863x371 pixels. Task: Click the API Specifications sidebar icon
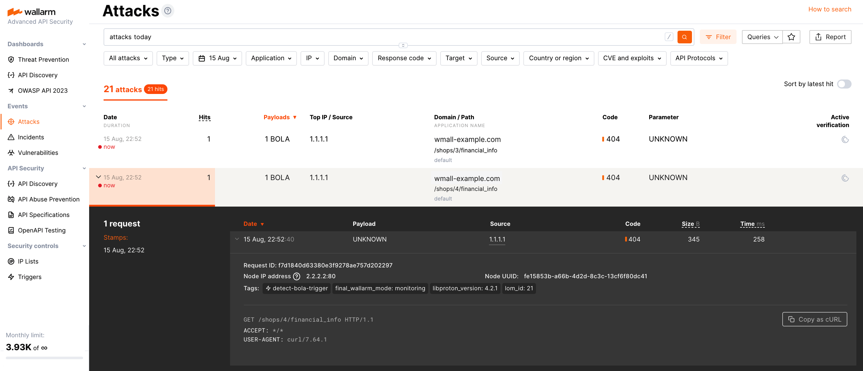11,214
